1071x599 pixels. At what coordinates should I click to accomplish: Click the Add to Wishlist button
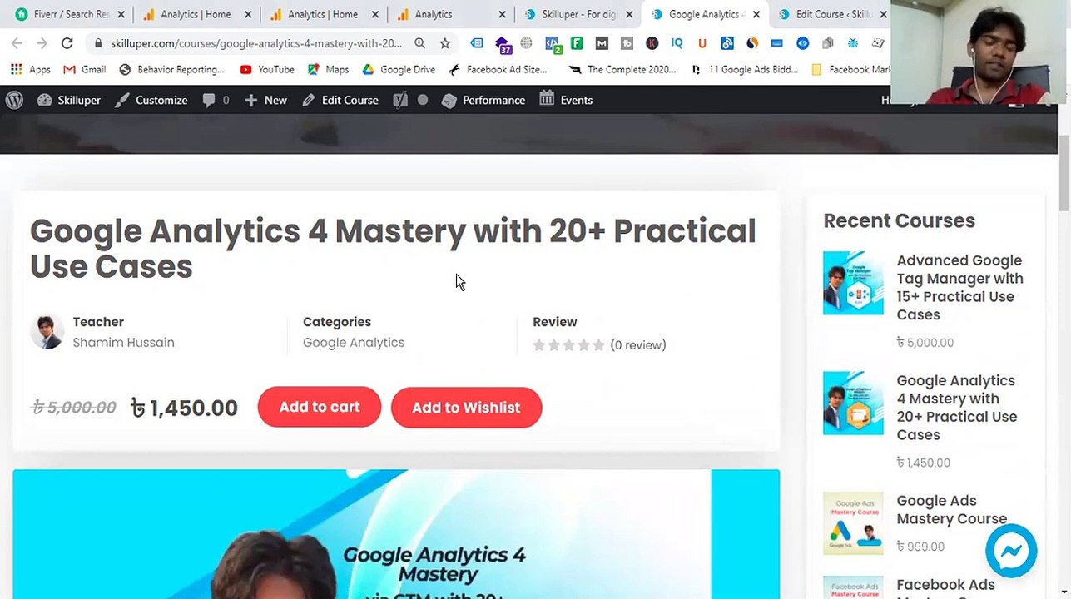click(x=466, y=407)
